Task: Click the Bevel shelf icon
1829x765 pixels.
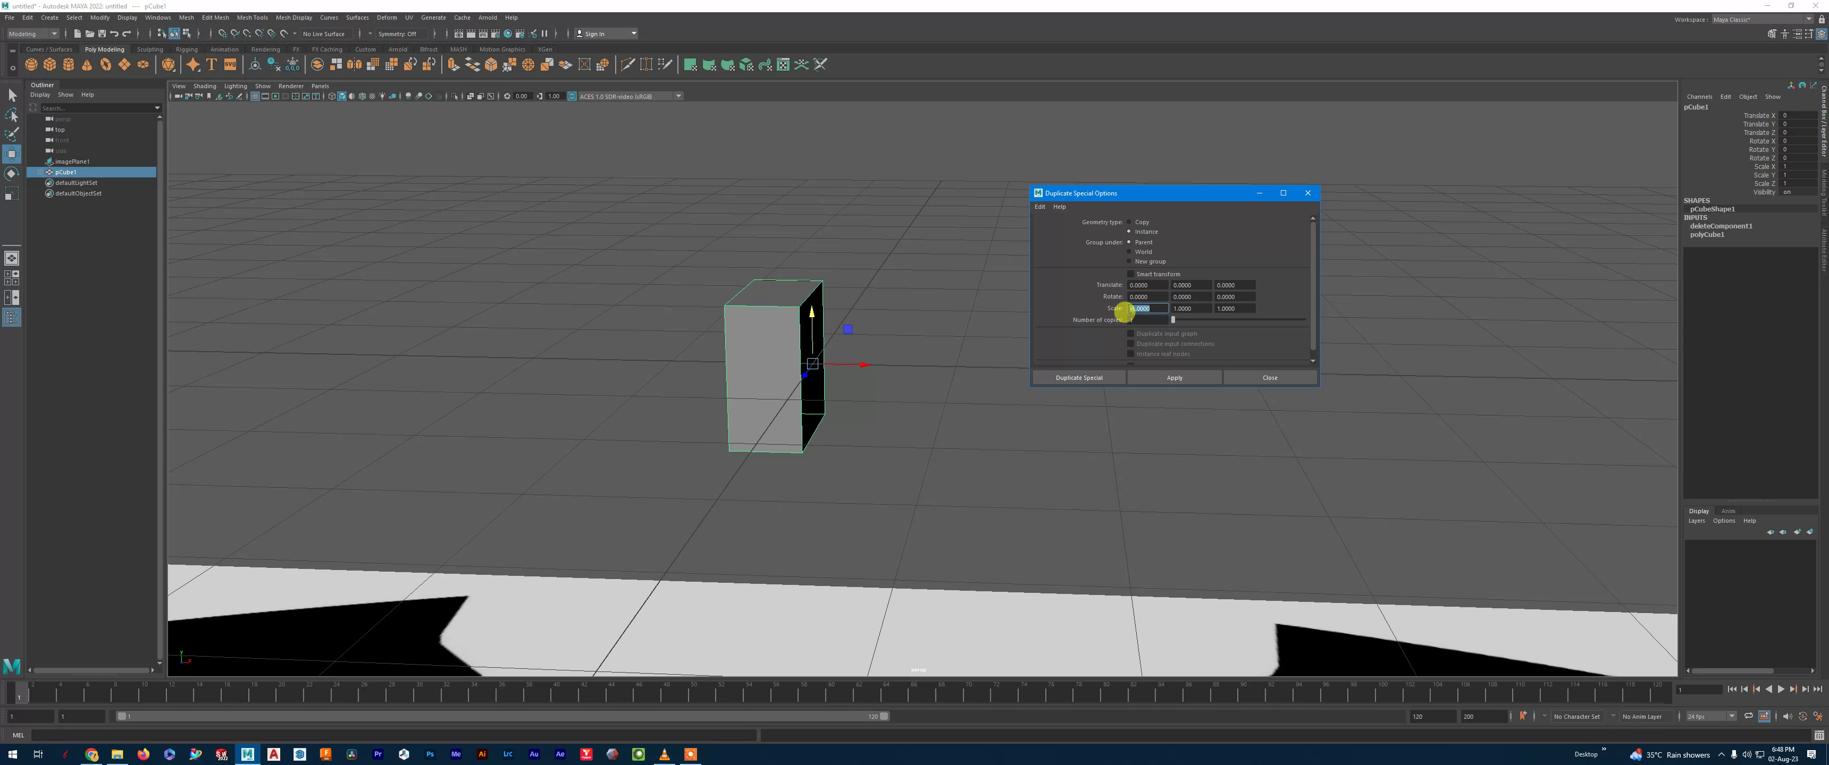Action: [x=491, y=65]
